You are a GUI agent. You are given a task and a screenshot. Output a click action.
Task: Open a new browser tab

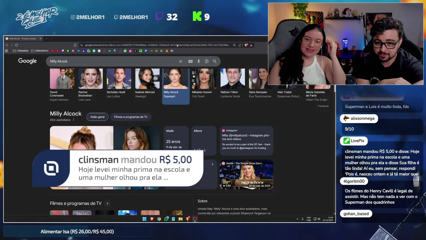point(46,39)
